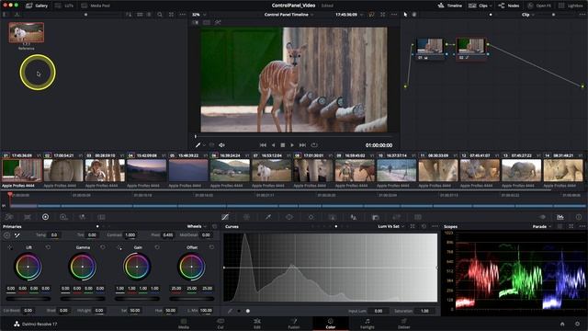Select the Curves palette icon
Screen dimensions: 588x331
[x=225, y=217]
